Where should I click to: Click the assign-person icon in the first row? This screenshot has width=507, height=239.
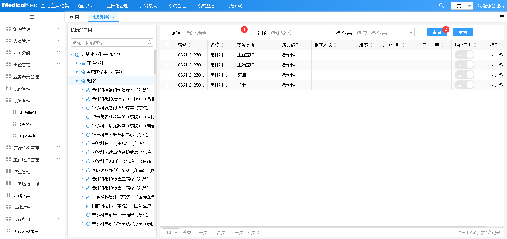coord(494,55)
